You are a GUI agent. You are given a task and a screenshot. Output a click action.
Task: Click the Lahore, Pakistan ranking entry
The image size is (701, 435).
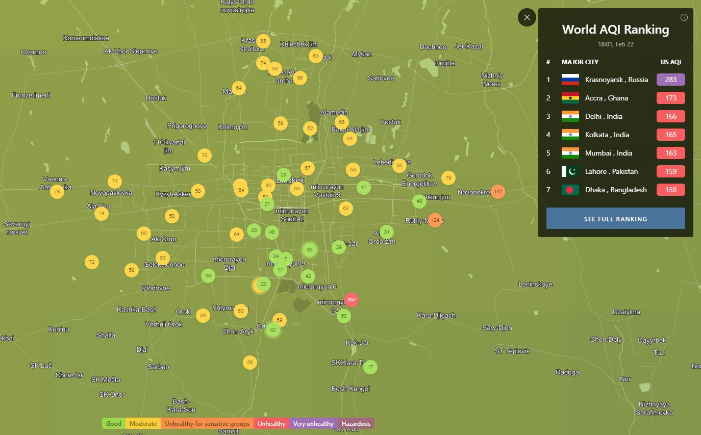point(611,171)
